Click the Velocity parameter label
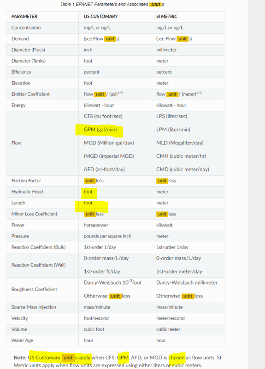Viewport: 265px width, 369px height. 19,318
